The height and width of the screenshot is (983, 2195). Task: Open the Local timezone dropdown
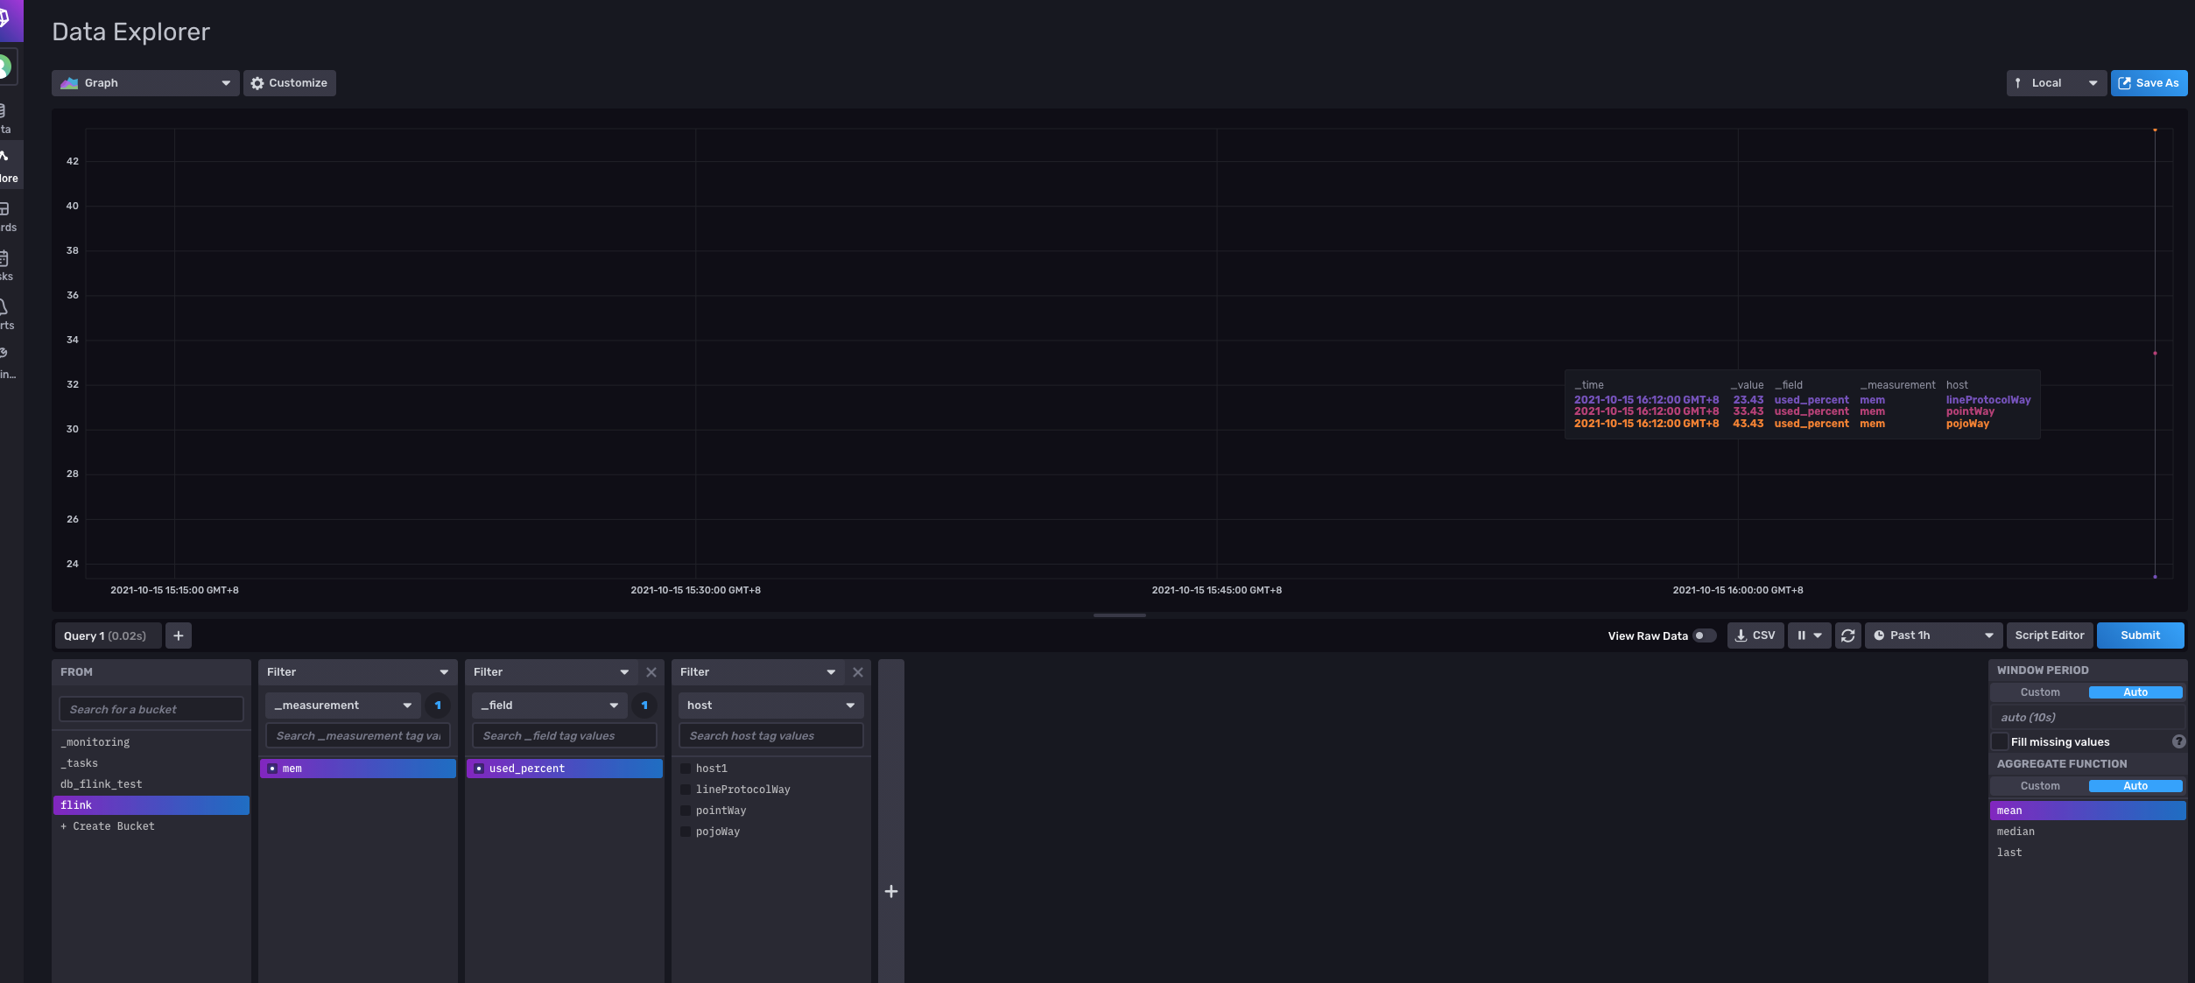2056,83
